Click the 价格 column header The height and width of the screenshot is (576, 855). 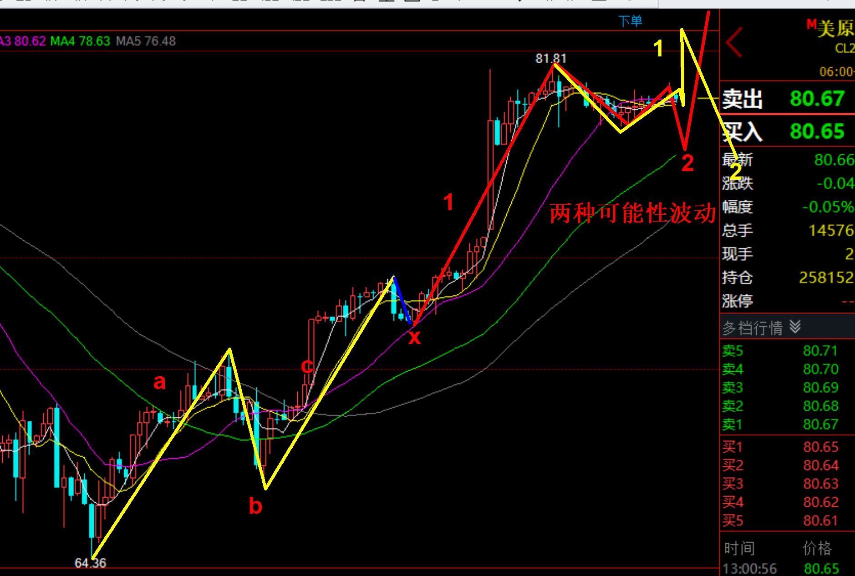(x=817, y=548)
